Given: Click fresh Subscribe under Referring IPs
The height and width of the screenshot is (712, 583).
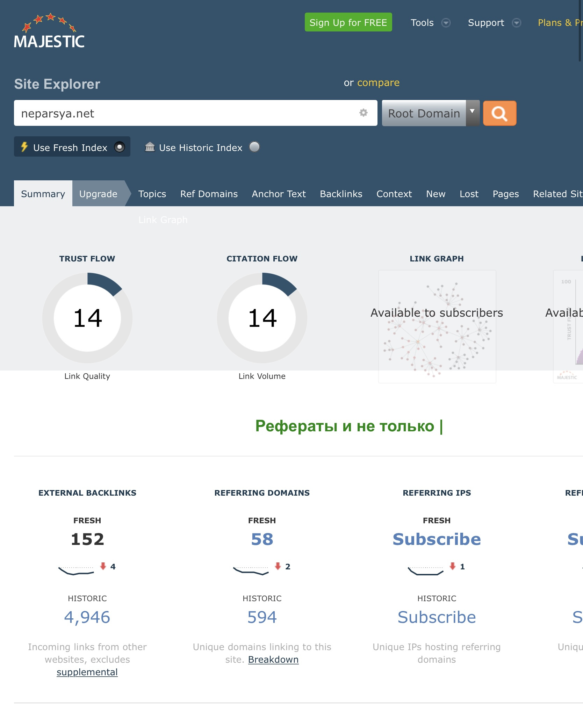Looking at the screenshot, I should [x=437, y=539].
